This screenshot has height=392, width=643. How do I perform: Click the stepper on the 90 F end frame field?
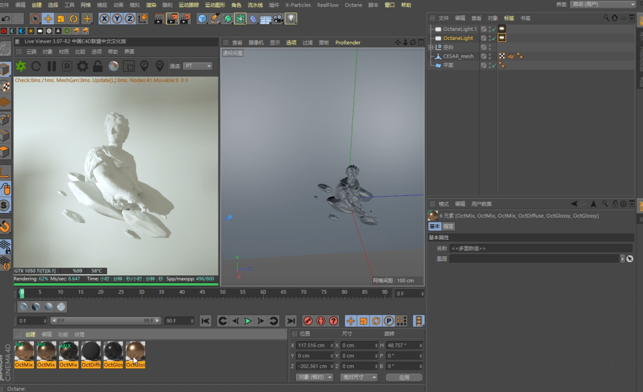192,321
